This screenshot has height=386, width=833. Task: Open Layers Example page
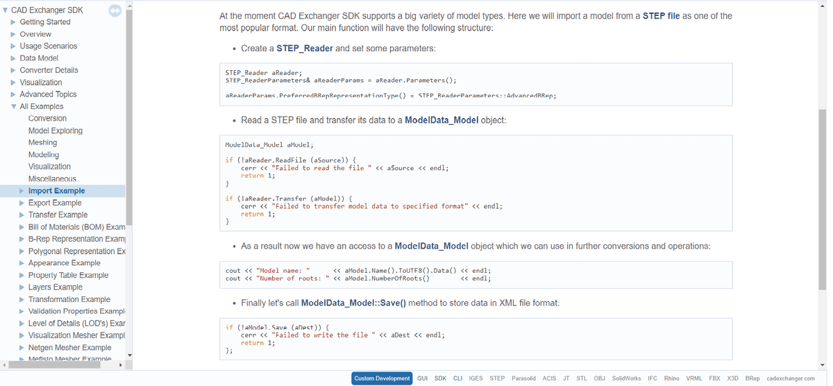coord(56,287)
